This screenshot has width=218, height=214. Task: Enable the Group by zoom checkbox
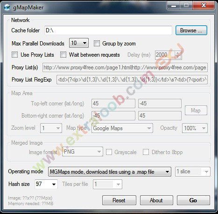(97, 44)
